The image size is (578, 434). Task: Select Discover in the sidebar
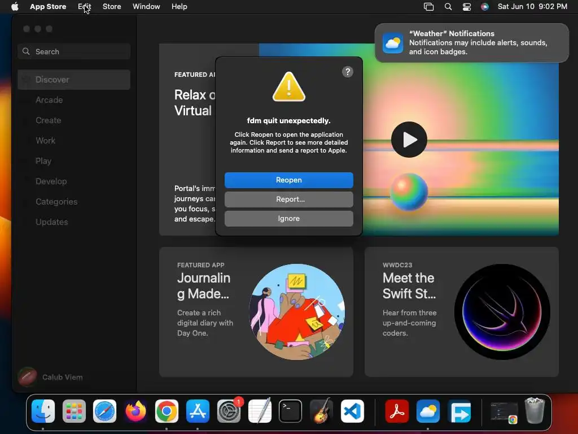(x=74, y=80)
